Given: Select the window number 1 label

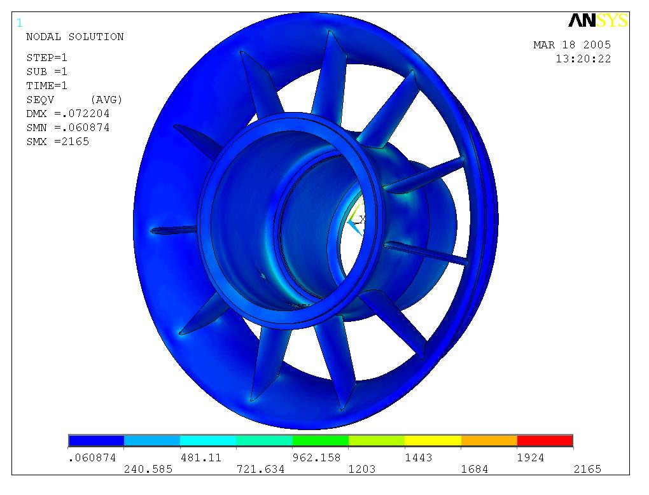Looking at the screenshot, I should (x=19, y=23).
